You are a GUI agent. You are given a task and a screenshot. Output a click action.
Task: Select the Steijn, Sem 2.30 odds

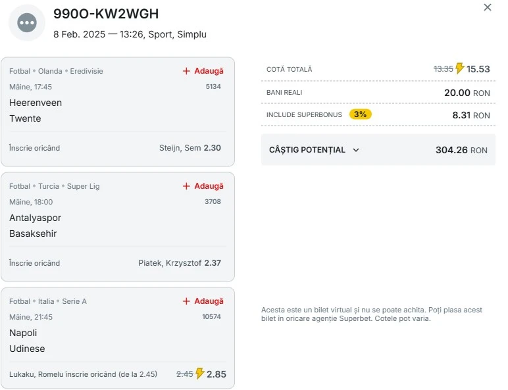[x=190, y=148]
